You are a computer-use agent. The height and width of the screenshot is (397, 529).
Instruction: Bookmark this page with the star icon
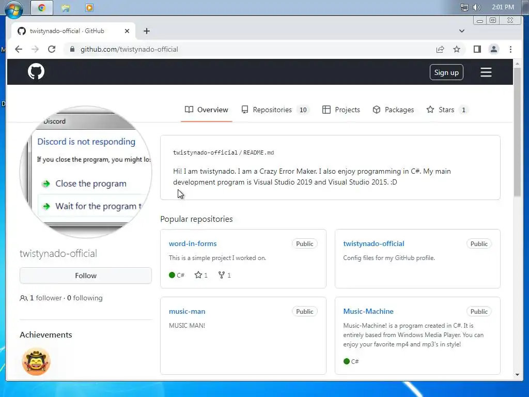pyautogui.click(x=457, y=49)
